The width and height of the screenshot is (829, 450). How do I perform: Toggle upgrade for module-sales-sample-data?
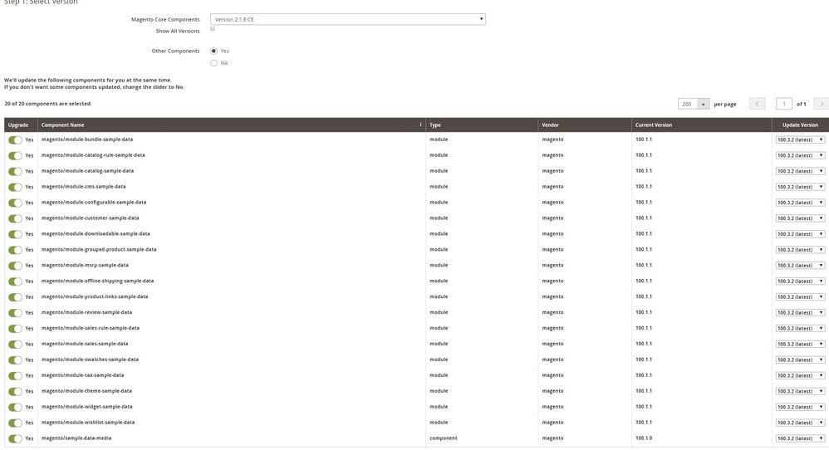(x=15, y=345)
